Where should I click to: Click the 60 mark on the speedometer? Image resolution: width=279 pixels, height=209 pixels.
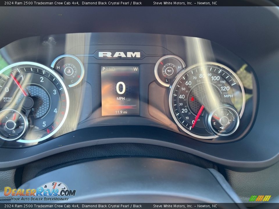click(188, 83)
